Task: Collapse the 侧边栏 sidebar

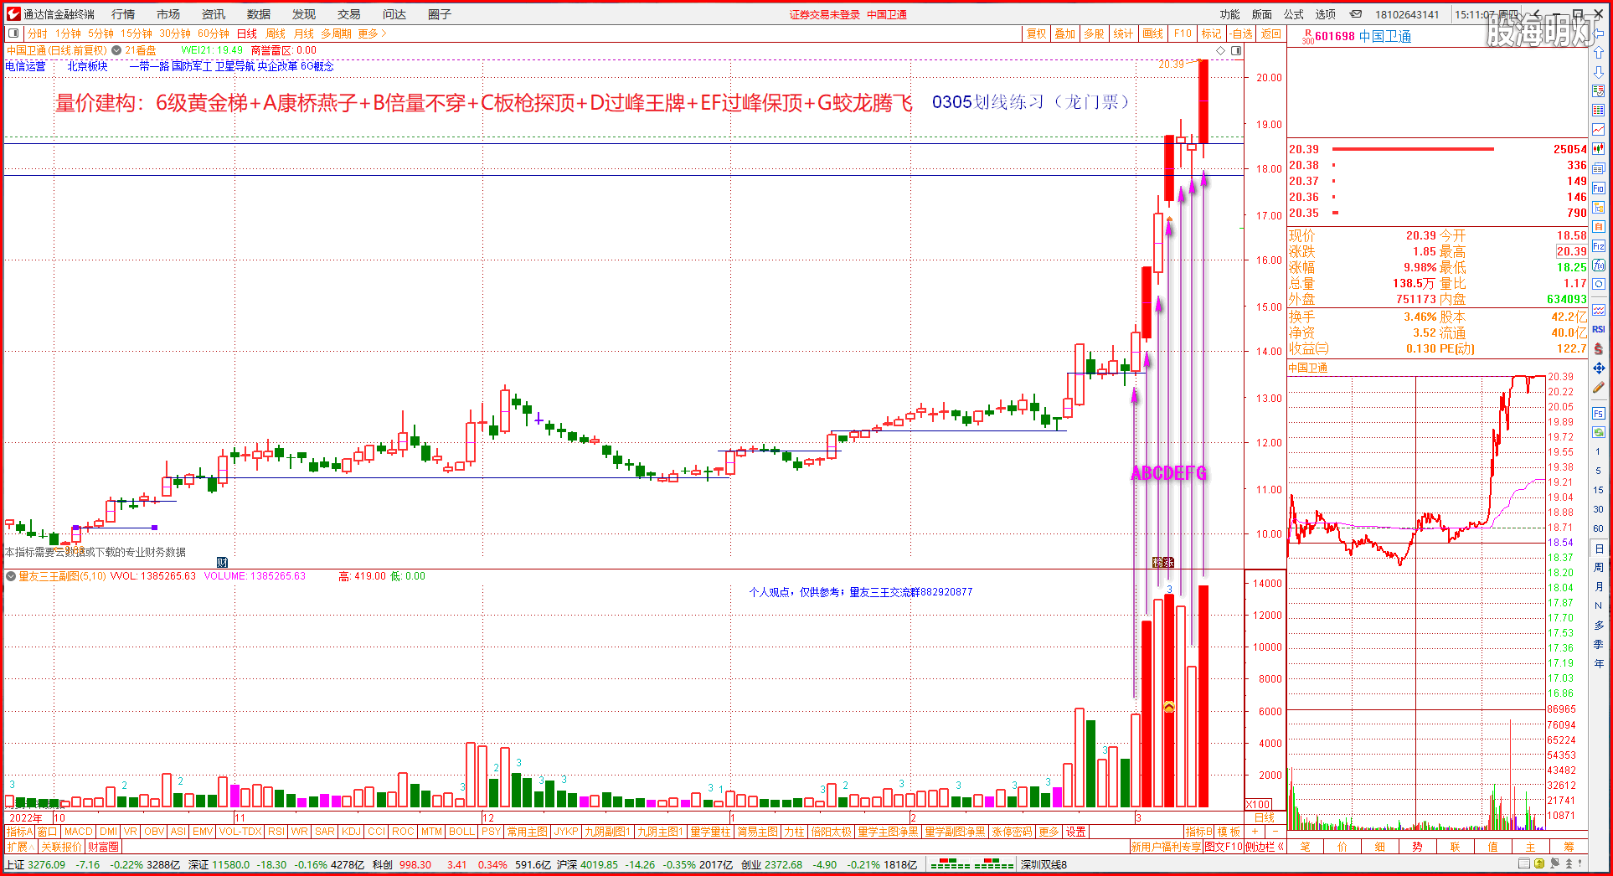Action: click(1265, 847)
